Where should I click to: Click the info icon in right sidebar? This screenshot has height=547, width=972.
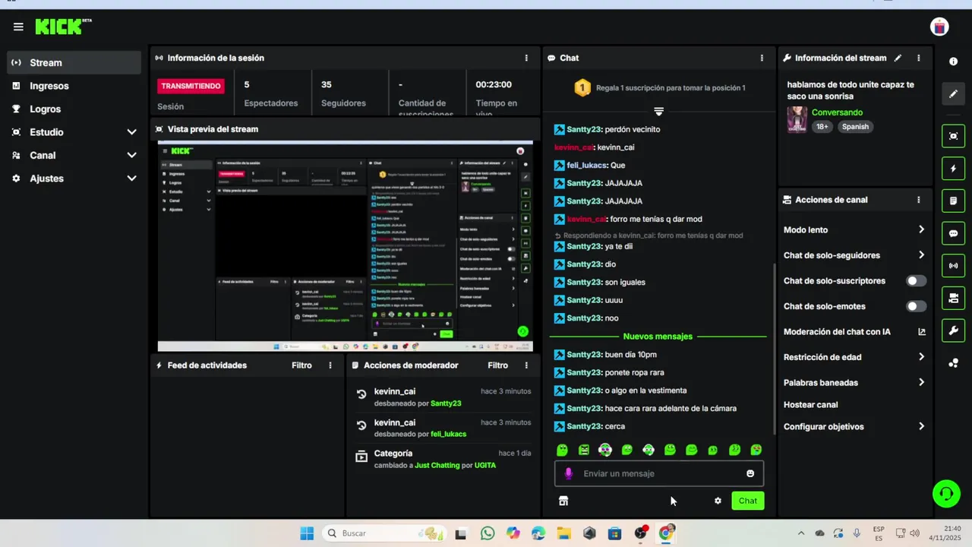(954, 62)
